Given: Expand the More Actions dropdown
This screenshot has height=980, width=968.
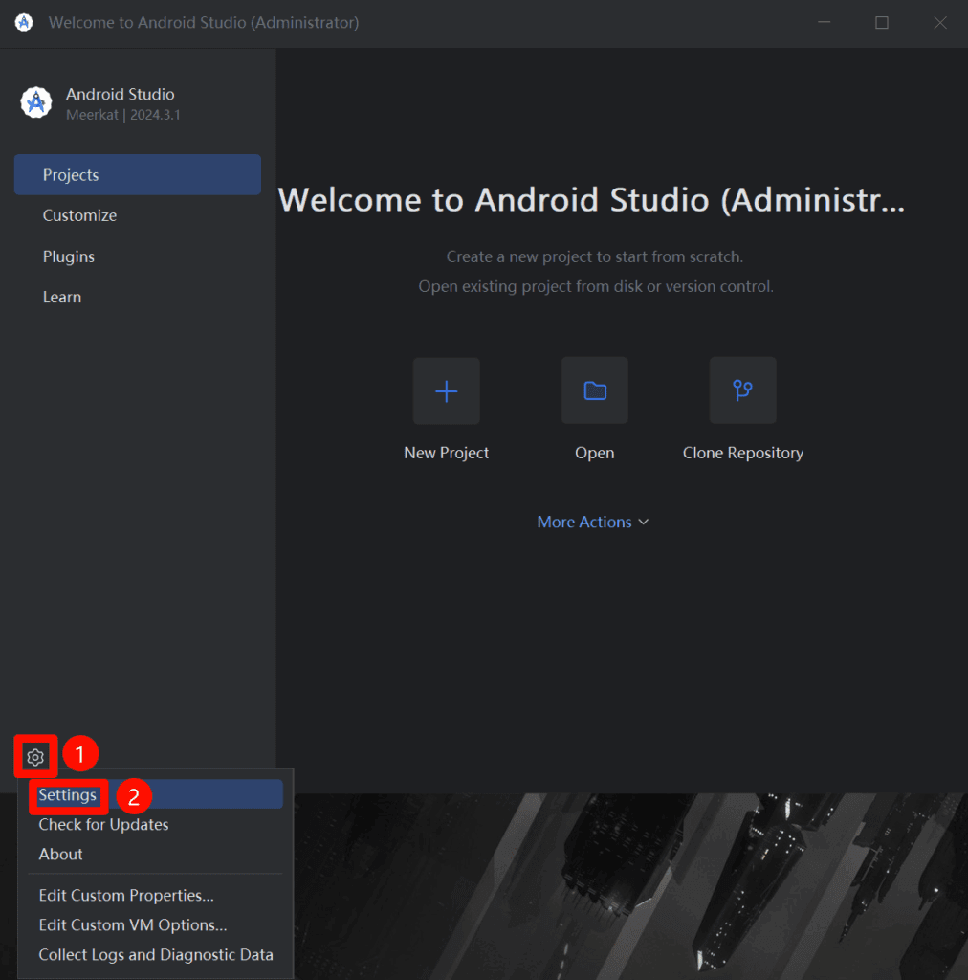Looking at the screenshot, I should pyautogui.click(x=593, y=522).
